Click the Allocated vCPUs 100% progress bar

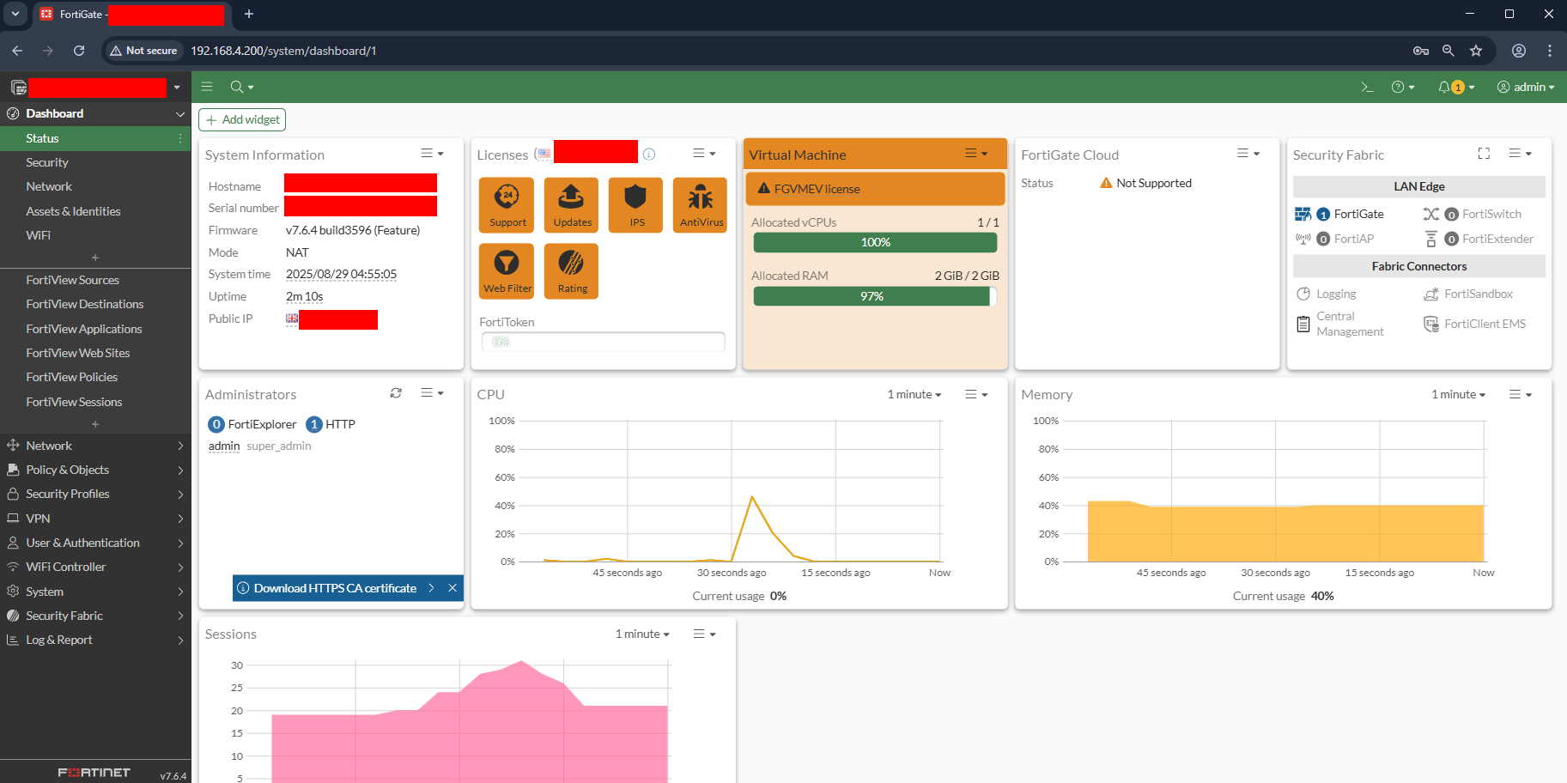tap(875, 242)
